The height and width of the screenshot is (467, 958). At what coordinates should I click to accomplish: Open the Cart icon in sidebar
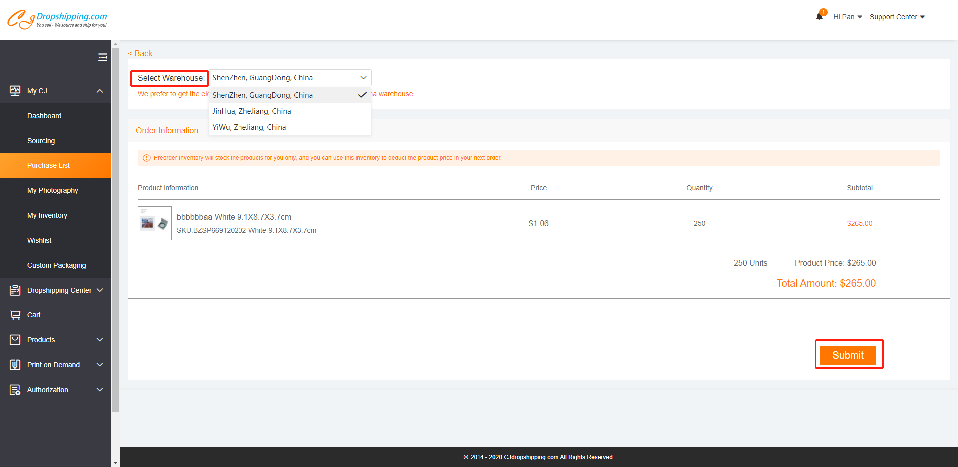15,315
